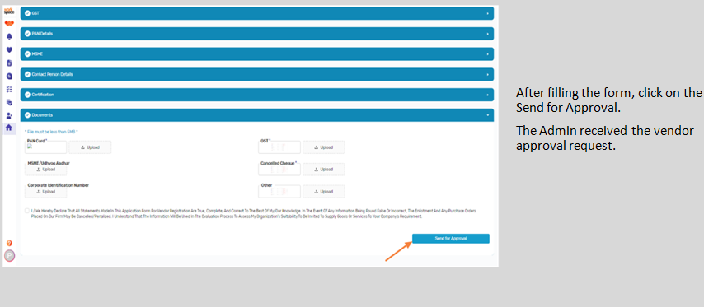Open the notifications bell in sidebar
Screen dimensions: 704x307
[x=9, y=37]
